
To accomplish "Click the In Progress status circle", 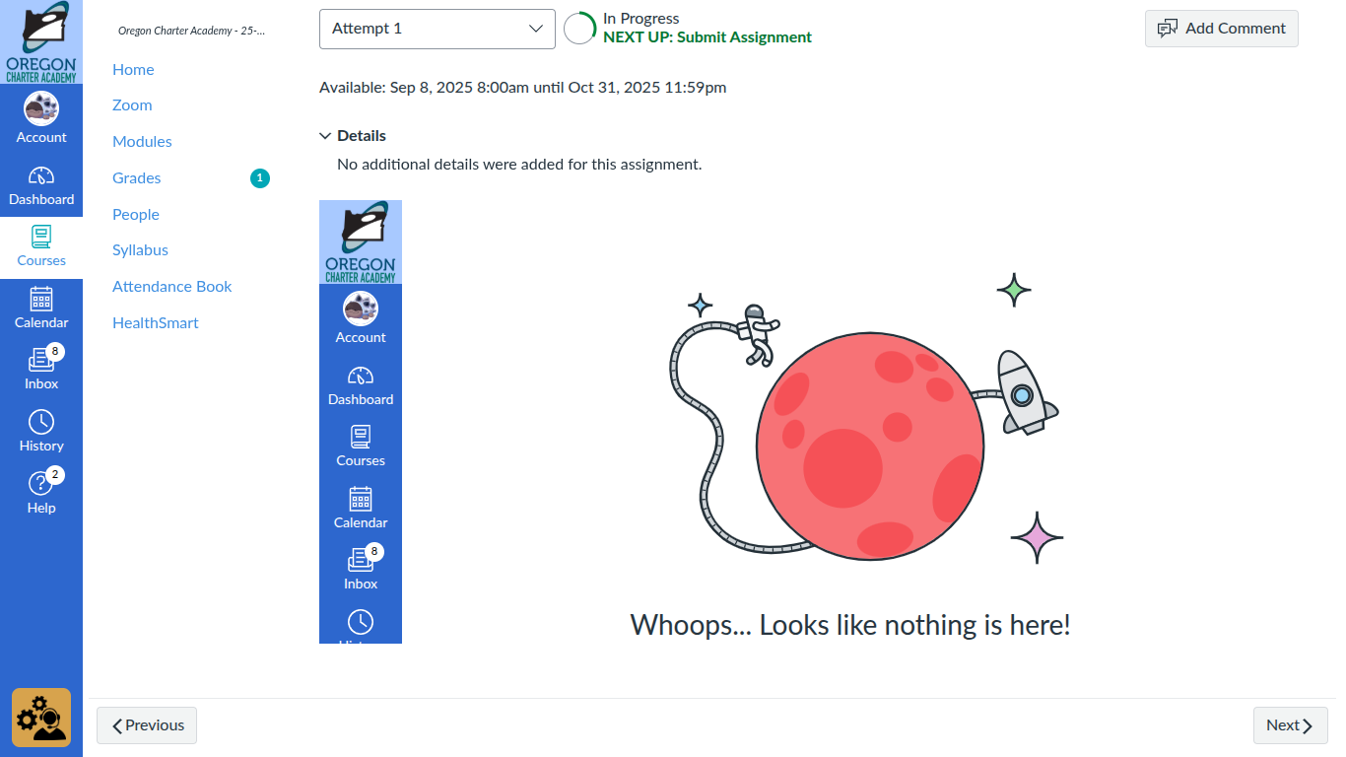I will [x=579, y=29].
